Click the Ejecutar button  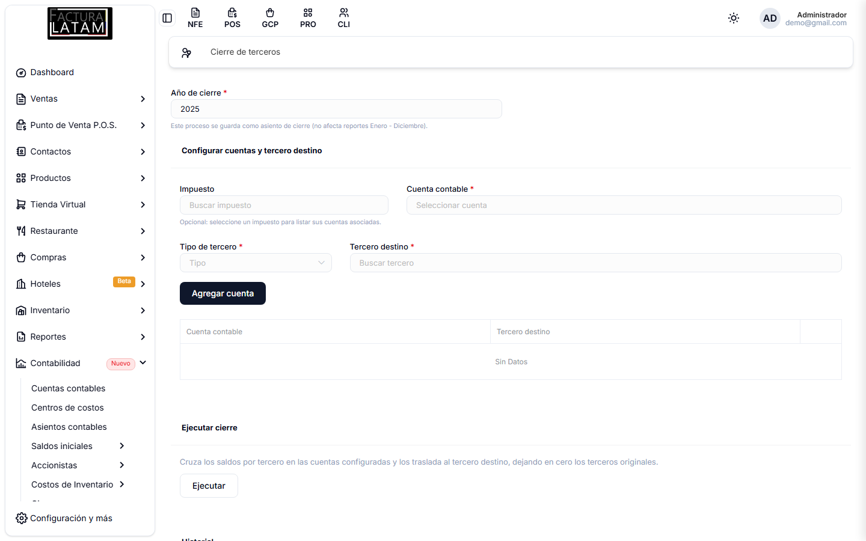point(209,486)
